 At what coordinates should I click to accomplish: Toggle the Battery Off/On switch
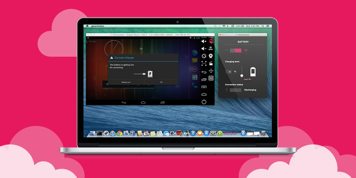(x=236, y=50)
